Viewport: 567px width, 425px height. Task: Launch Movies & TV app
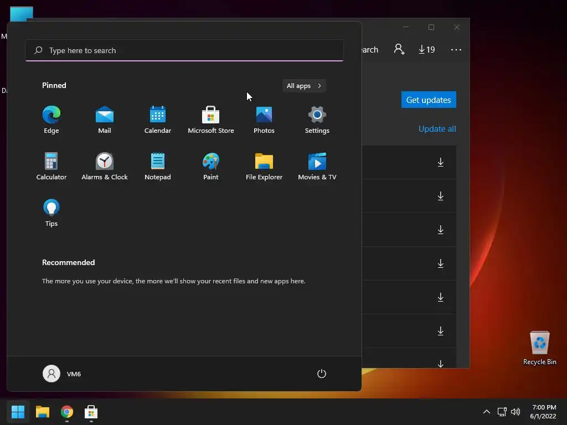click(x=317, y=166)
